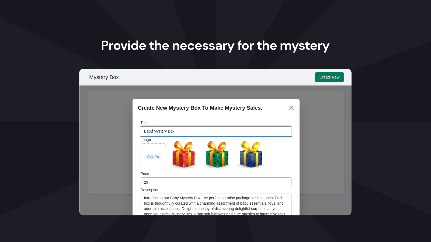Image resolution: width=431 pixels, height=242 pixels.
Task: Click the green Create New button
Action: tap(329, 77)
